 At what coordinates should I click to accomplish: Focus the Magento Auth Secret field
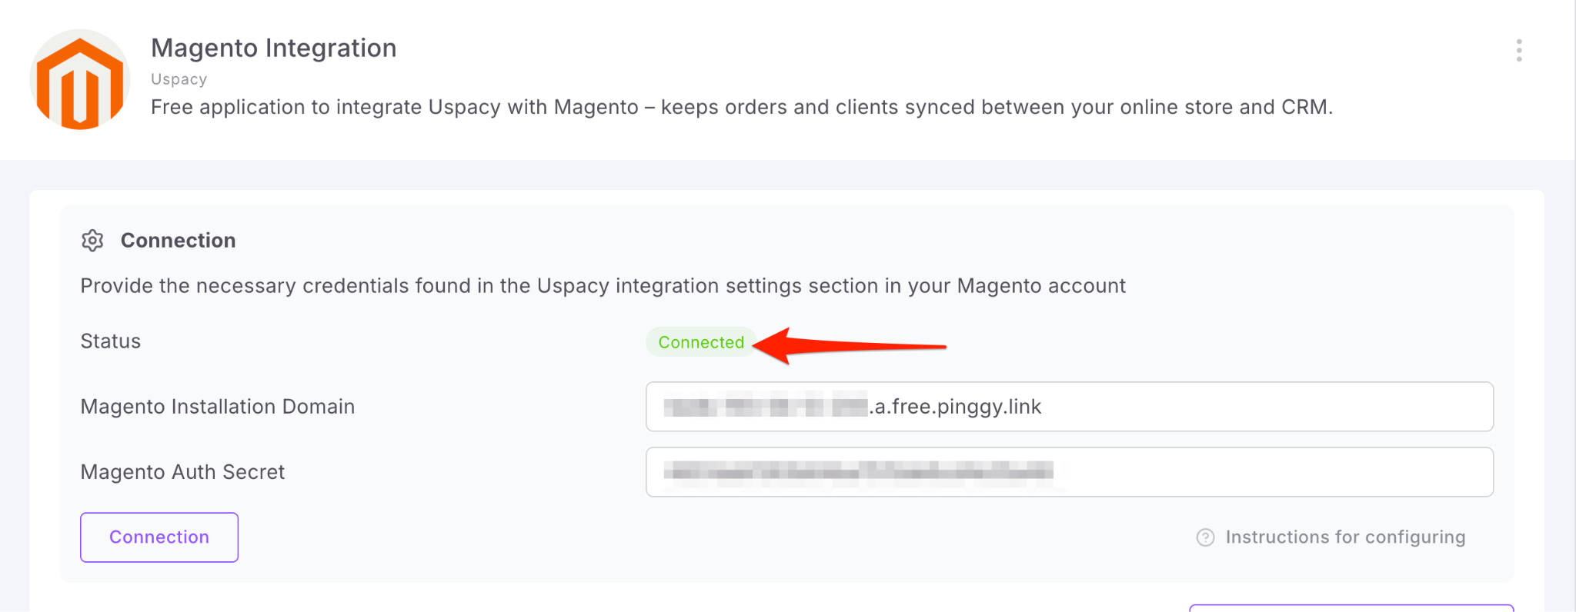(1231, 472)
